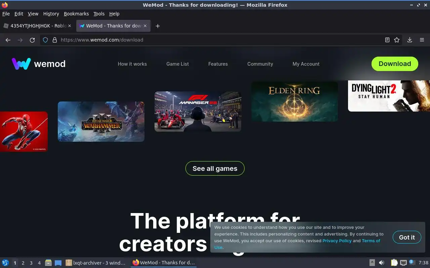The image size is (430, 268).
Task: Click the green Download button
Action: point(395,64)
